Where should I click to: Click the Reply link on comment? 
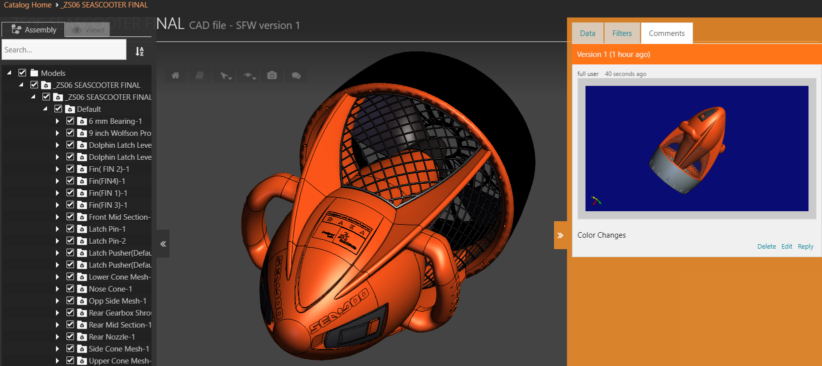coord(805,247)
